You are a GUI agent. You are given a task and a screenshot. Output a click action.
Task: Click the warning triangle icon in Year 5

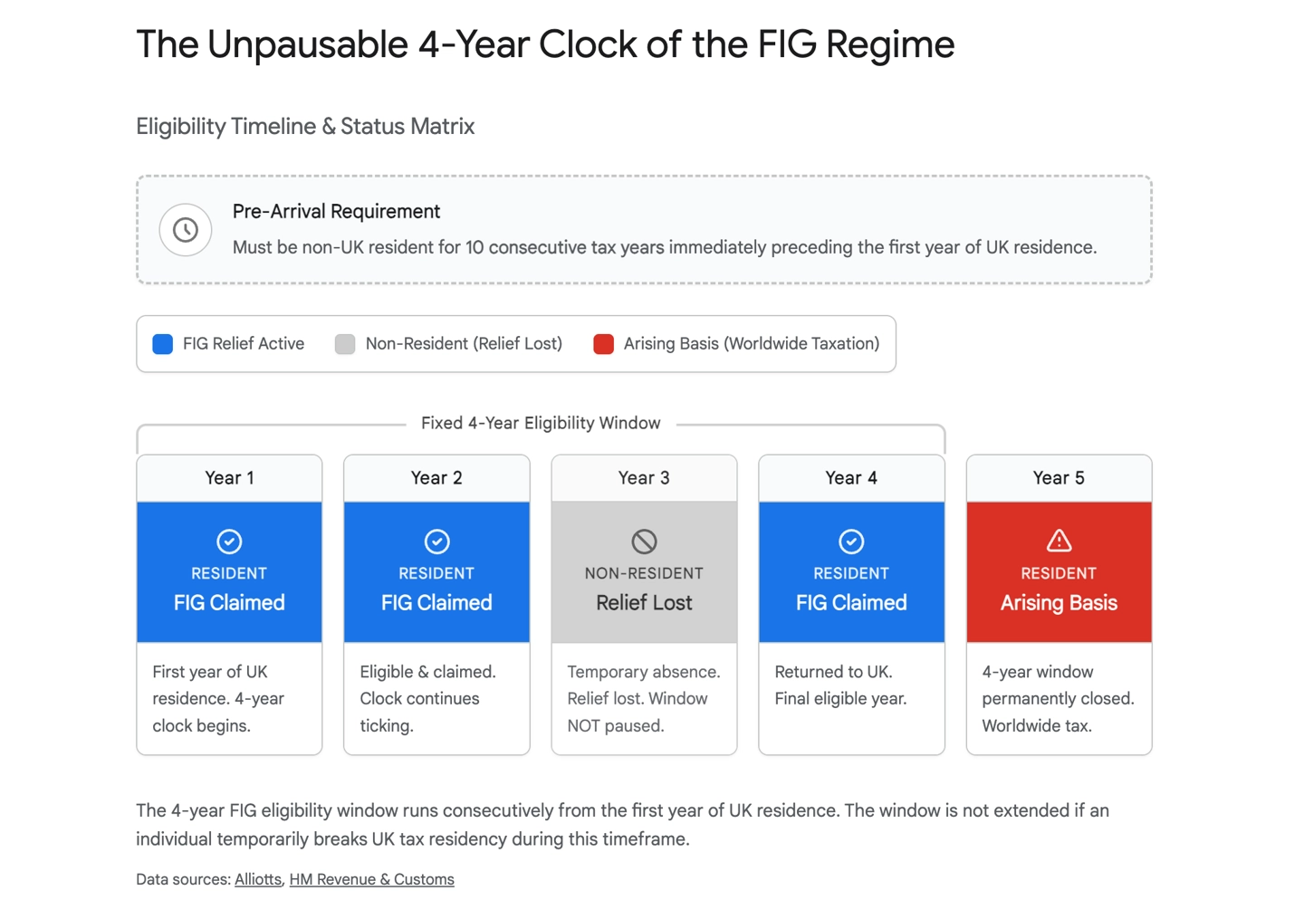pos(1059,541)
